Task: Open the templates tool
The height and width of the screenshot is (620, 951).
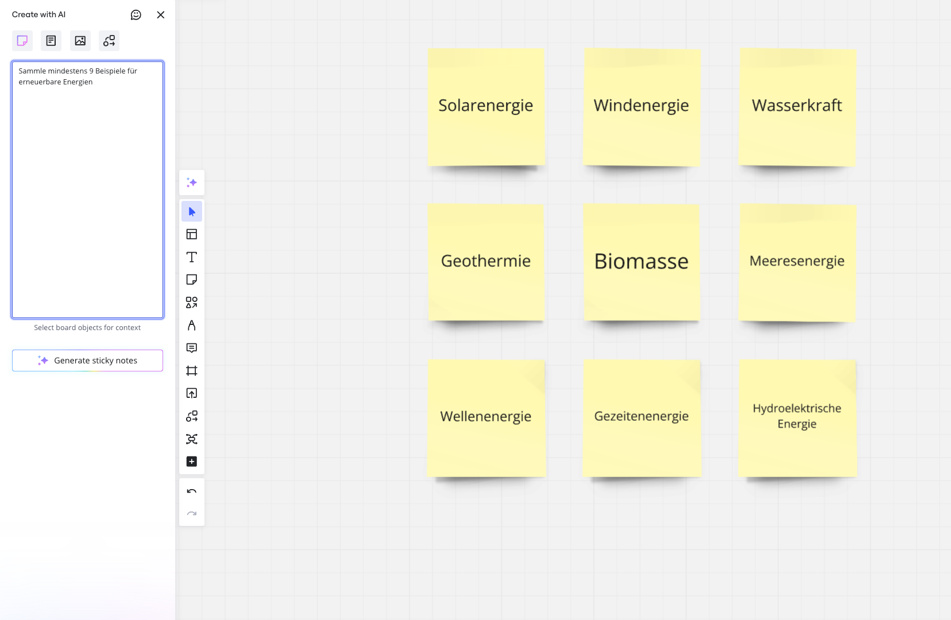Action: pos(192,234)
